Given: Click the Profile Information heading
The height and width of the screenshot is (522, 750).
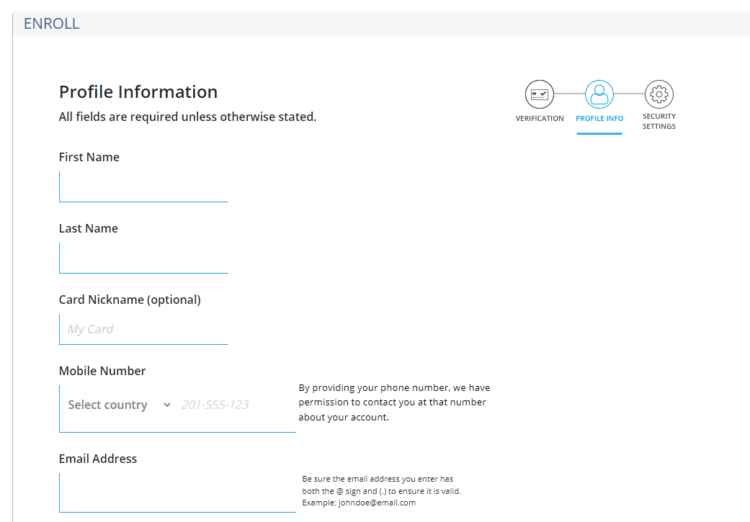Looking at the screenshot, I should point(138,91).
